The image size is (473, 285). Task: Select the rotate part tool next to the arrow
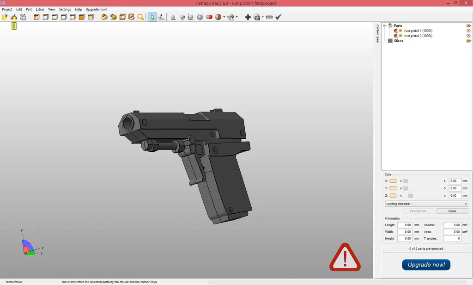pyautogui.click(x=162, y=17)
